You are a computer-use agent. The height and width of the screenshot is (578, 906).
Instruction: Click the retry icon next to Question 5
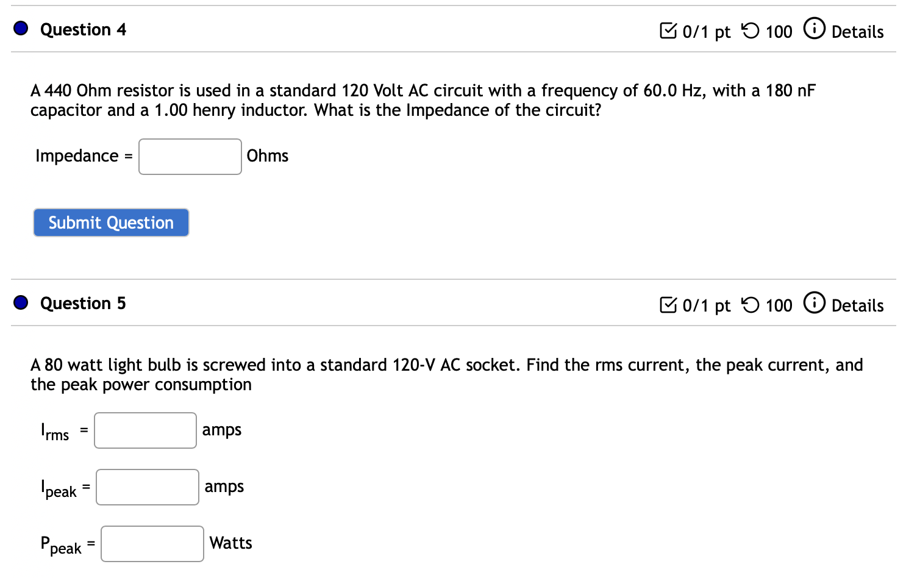pyautogui.click(x=749, y=304)
